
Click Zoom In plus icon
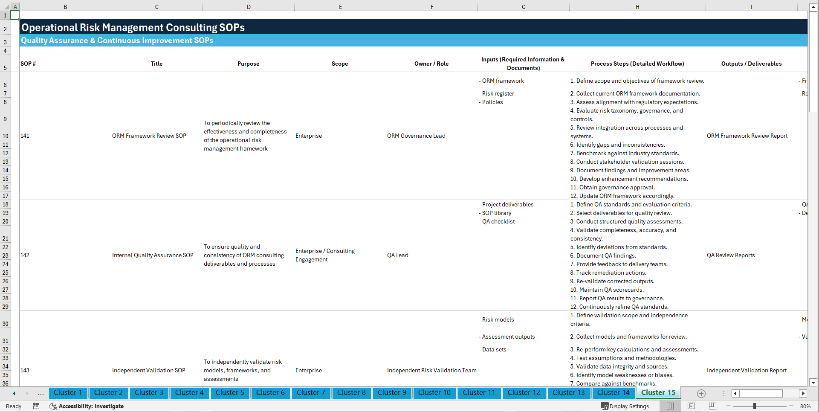point(792,406)
